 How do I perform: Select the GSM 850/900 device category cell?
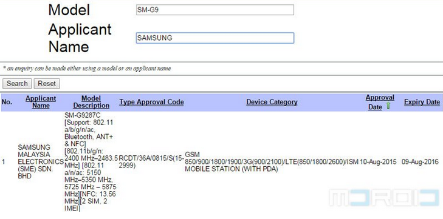pyautogui.click(x=272, y=162)
